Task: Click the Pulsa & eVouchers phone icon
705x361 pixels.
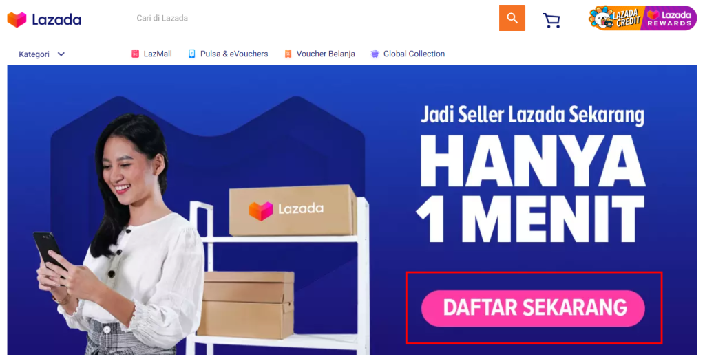Action: click(191, 54)
